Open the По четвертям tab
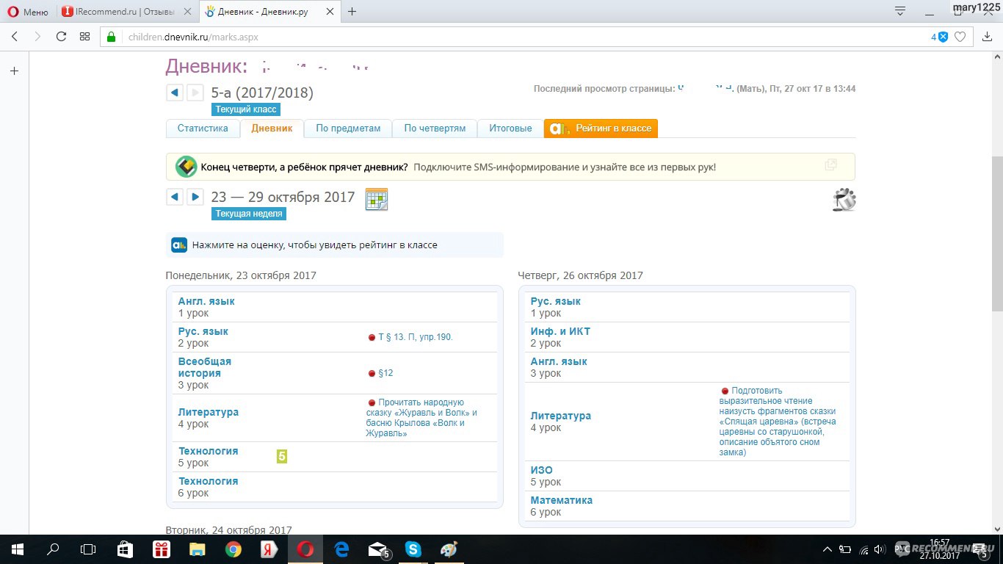The height and width of the screenshot is (564, 1003). pyautogui.click(x=435, y=128)
